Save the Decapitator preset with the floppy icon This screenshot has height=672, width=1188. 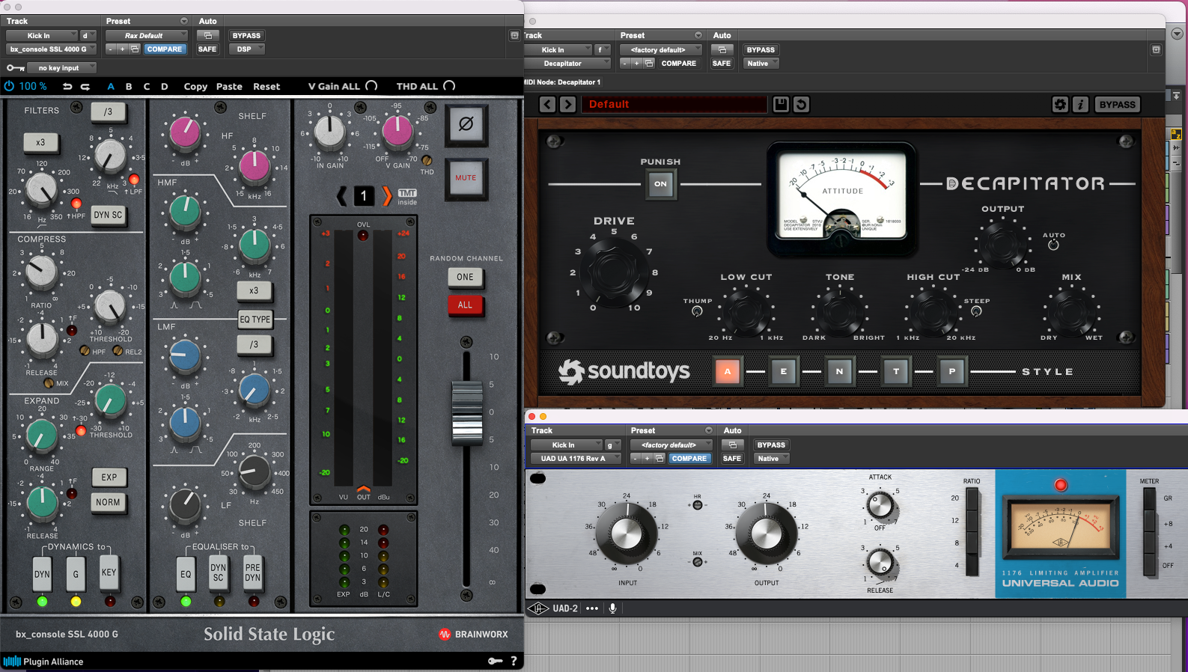(x=781, y=104)
